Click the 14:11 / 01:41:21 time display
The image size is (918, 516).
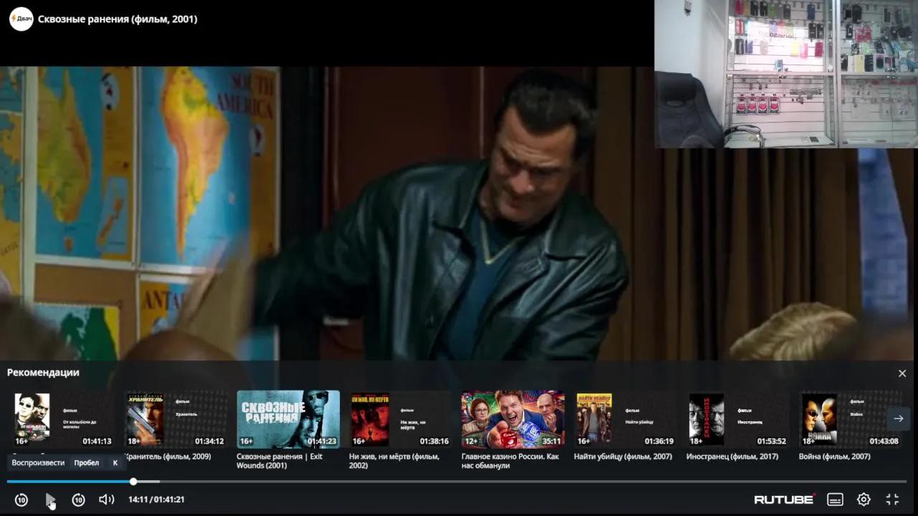click(156, 500)
